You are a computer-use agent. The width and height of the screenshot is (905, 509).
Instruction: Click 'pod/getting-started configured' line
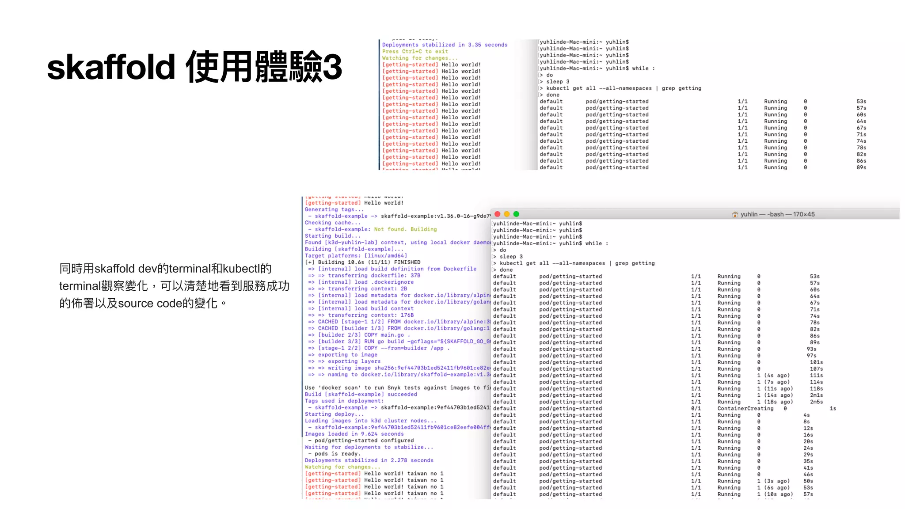361,441
